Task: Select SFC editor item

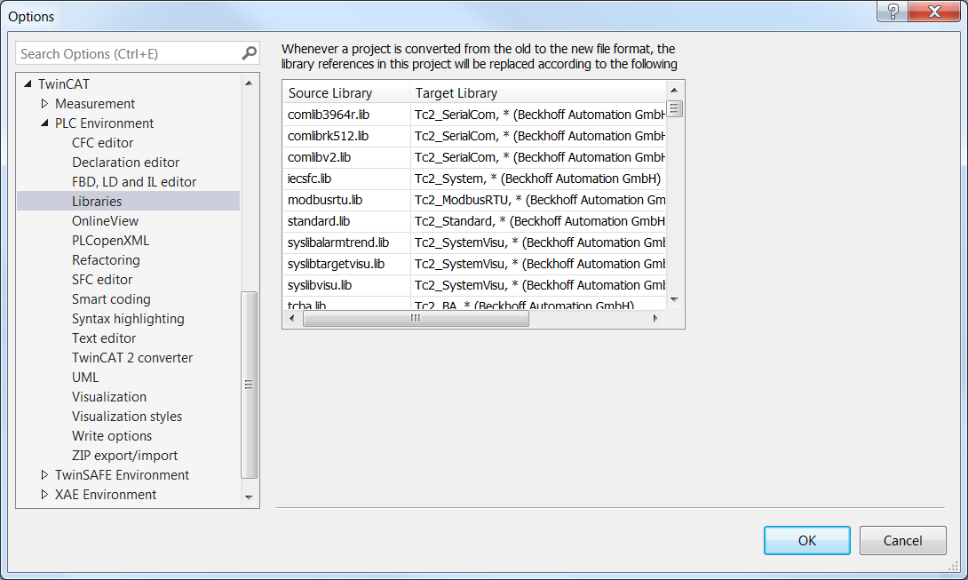Action: (x=102, y=280)
